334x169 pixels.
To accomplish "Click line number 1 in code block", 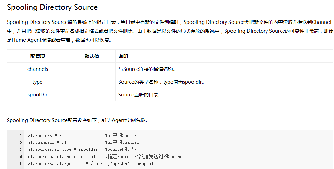I will (21, 135).
